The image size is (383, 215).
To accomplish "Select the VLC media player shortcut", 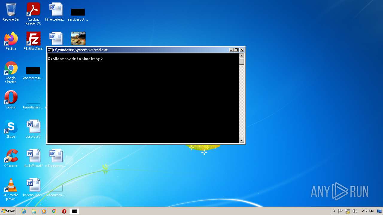I will [11, 189].
